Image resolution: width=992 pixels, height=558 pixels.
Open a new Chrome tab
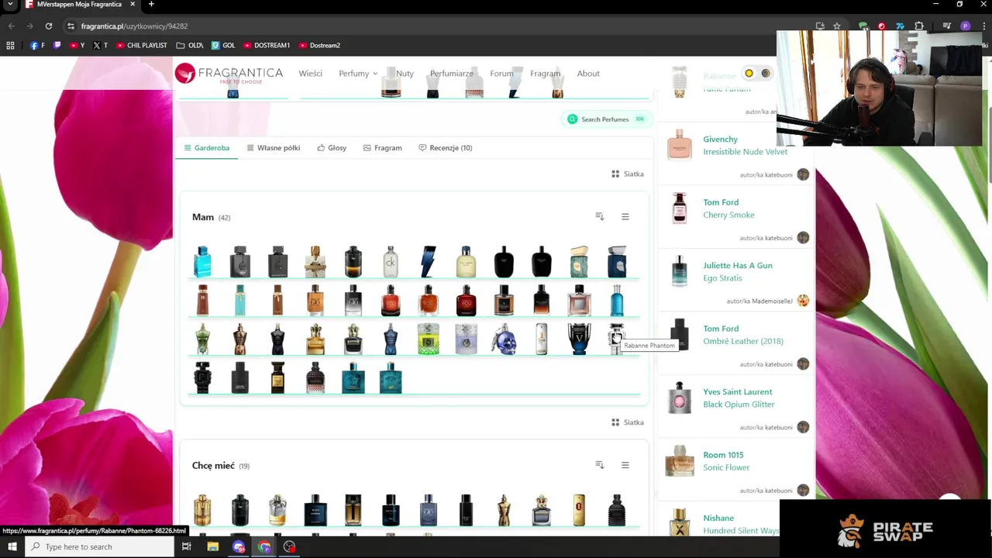tap(151, 5)
